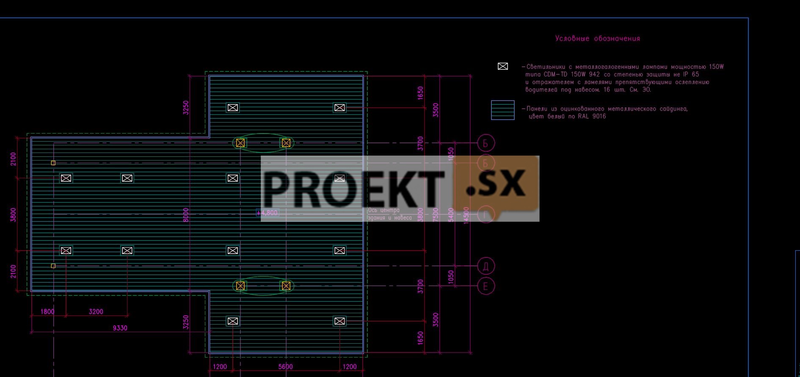The width and height of the screenshot is (800, 377).
Task: Click the 1200 dimension right of 5600
Action: point(350,367)
